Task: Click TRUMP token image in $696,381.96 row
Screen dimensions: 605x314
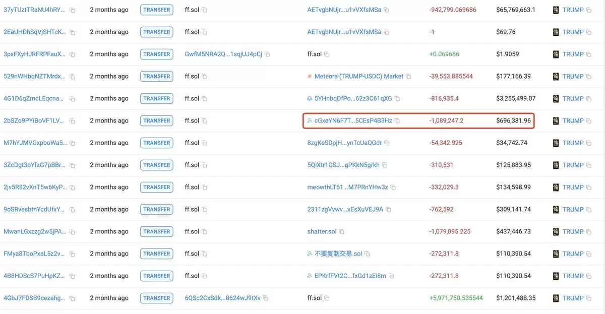Action: (556, 121)
